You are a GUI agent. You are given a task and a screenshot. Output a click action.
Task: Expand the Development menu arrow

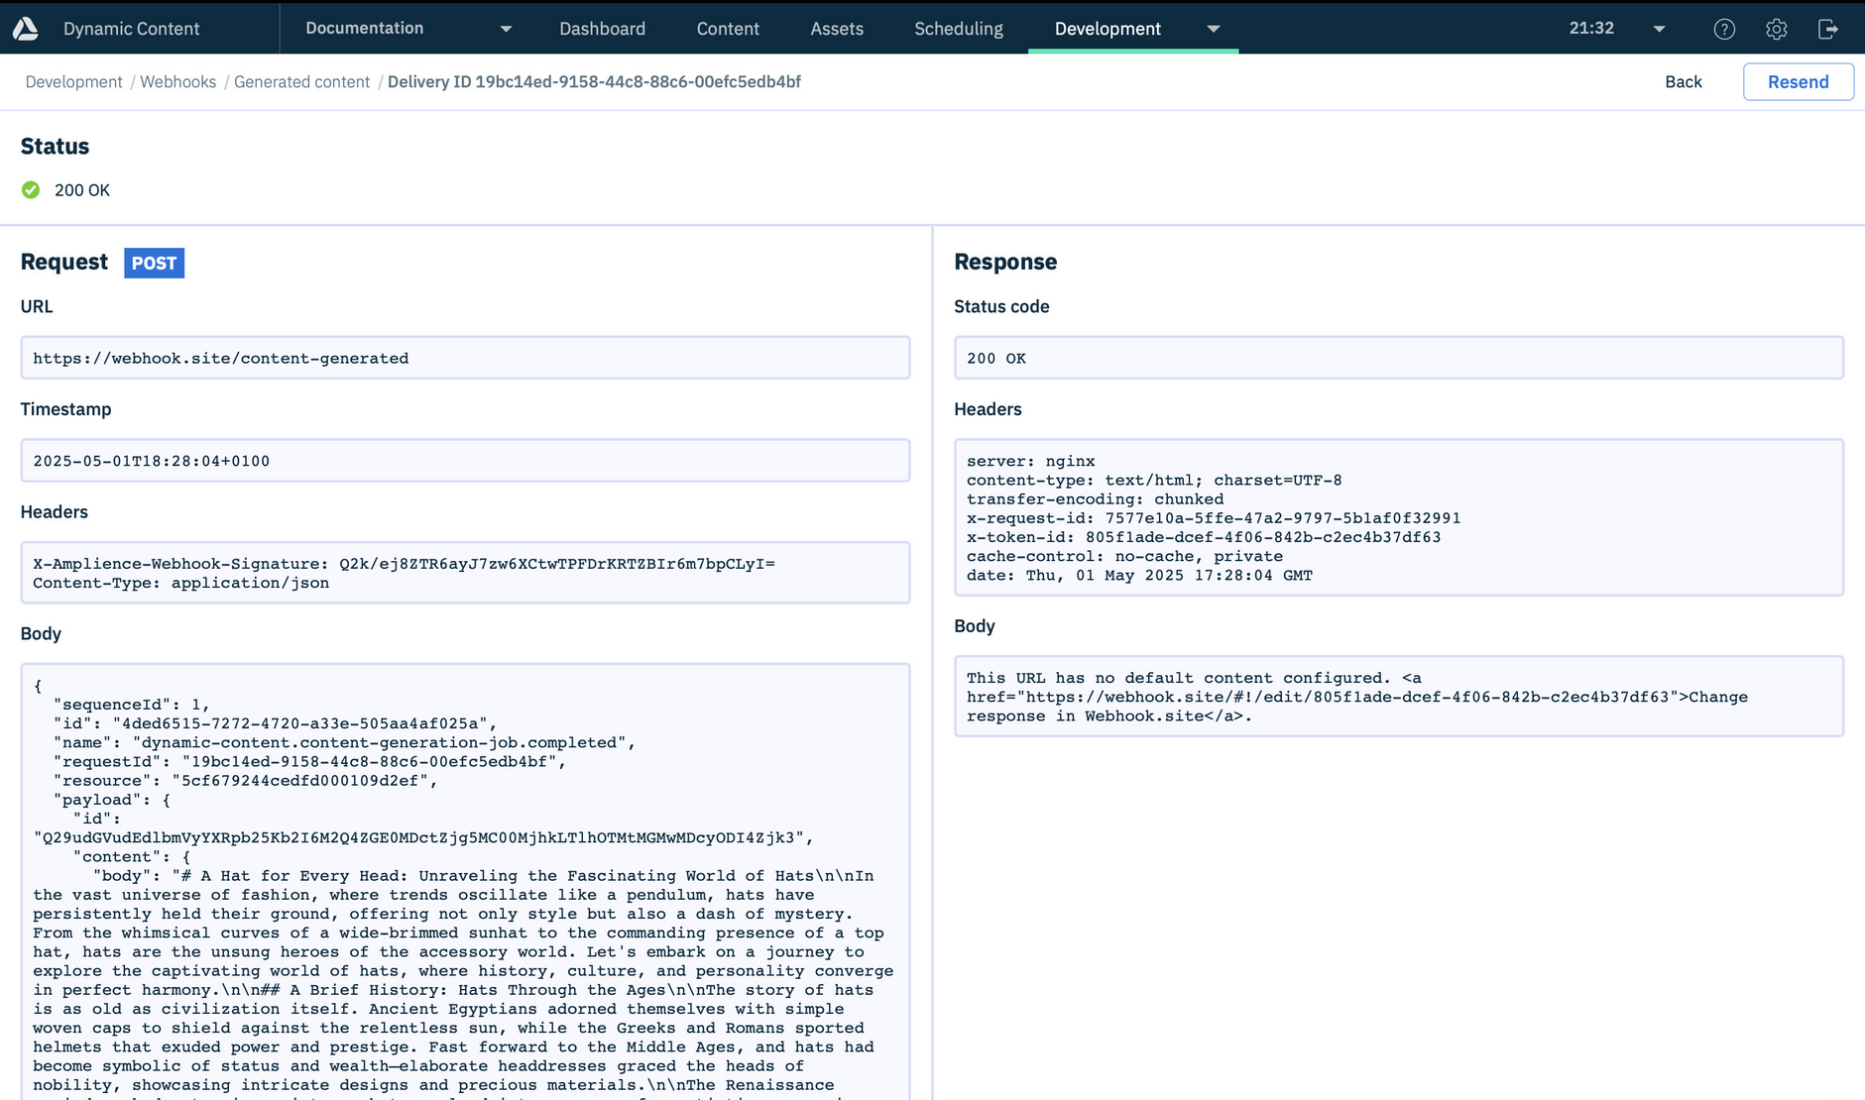(x=1214, y=29)
